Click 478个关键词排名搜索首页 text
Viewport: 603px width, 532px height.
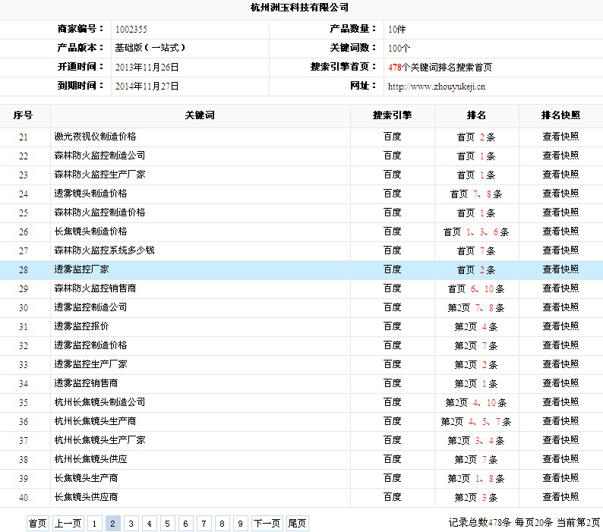click(x=440, y=68)
